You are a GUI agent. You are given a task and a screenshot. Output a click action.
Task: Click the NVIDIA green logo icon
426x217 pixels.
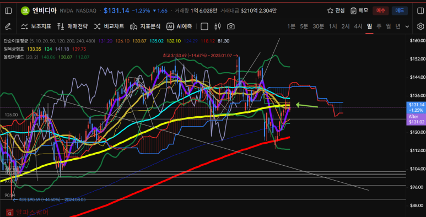(25, 10)
